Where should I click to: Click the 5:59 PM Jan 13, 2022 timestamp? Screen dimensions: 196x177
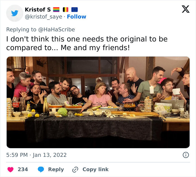pyautogui.click(x=36, y=155)
